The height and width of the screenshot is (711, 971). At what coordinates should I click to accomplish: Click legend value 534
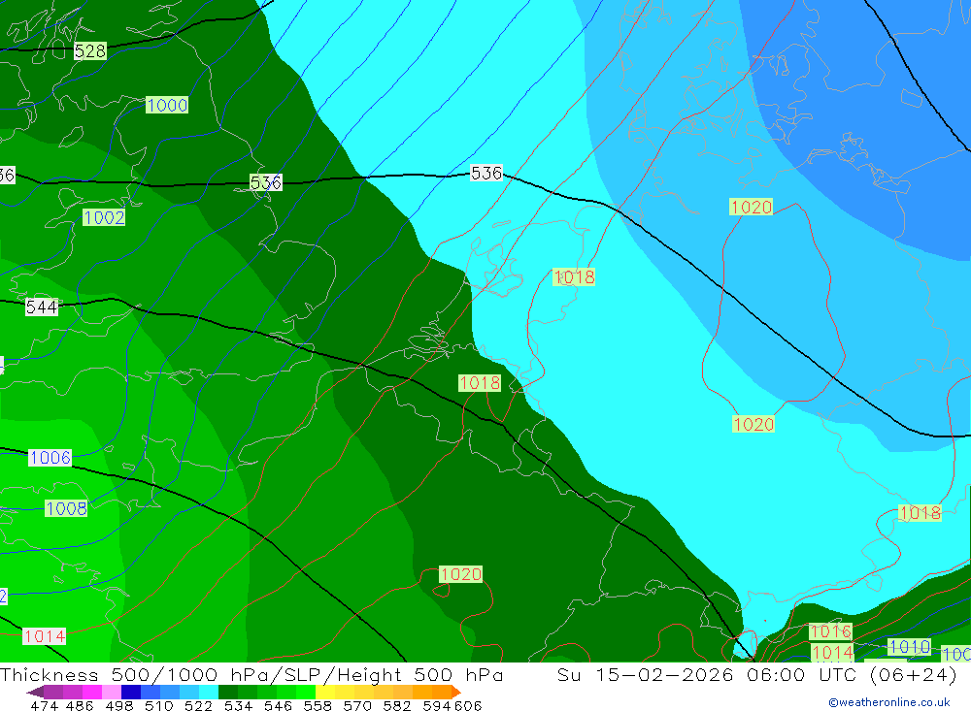coord(238,705)
